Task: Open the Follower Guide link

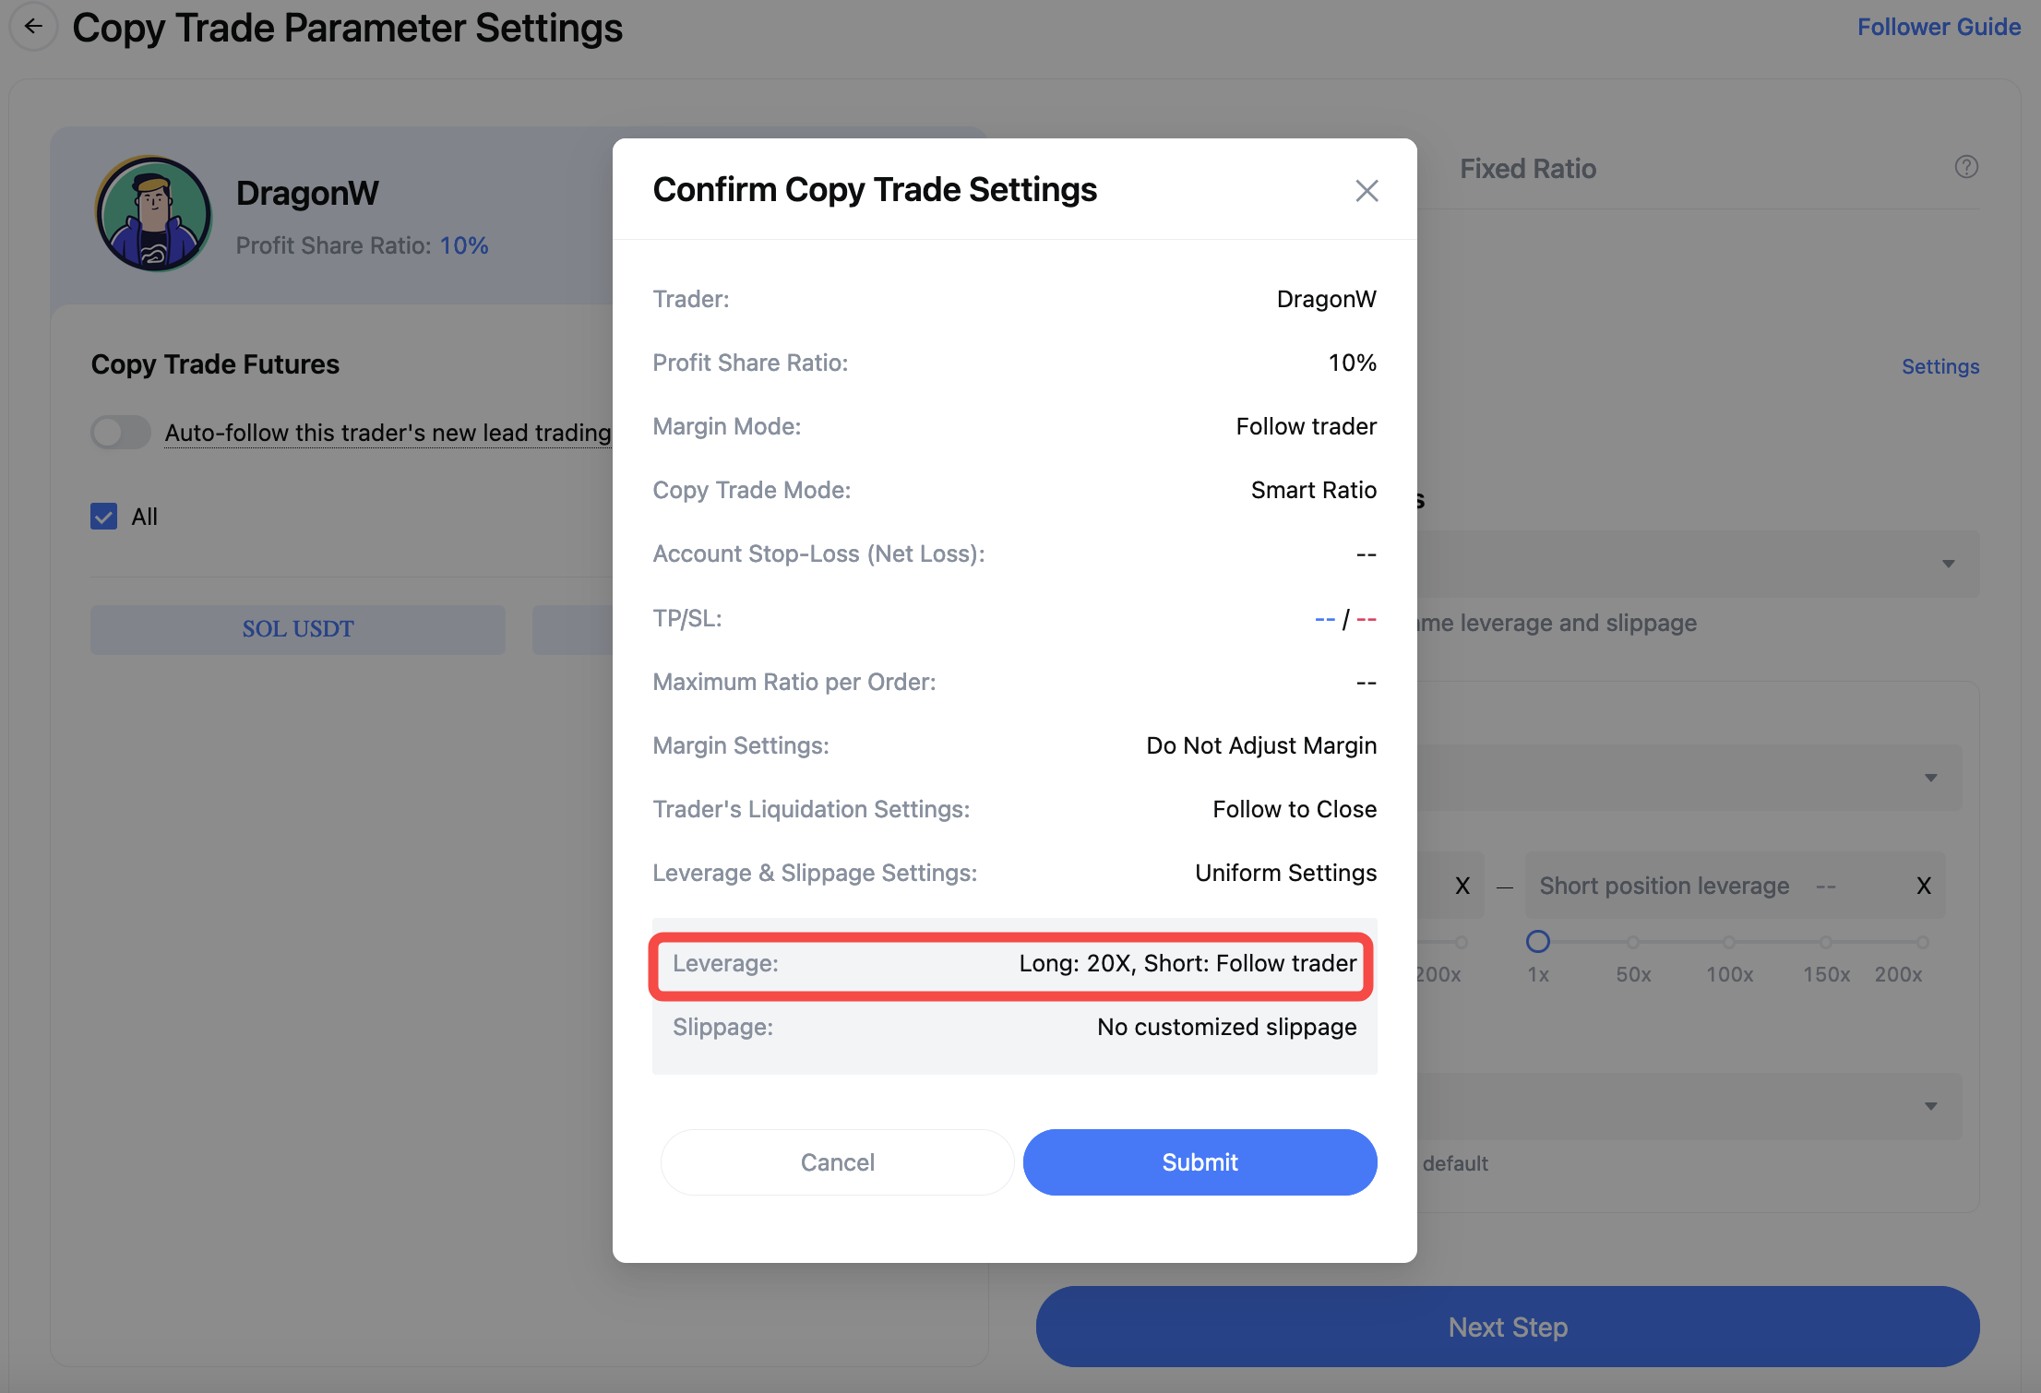Action: (1939, 27)
